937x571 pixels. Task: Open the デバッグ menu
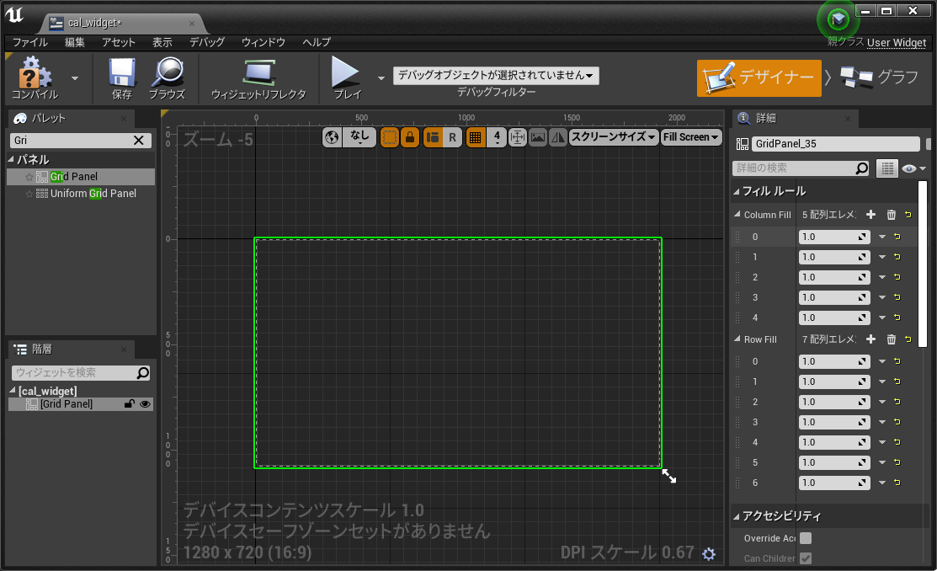point(207,42)
